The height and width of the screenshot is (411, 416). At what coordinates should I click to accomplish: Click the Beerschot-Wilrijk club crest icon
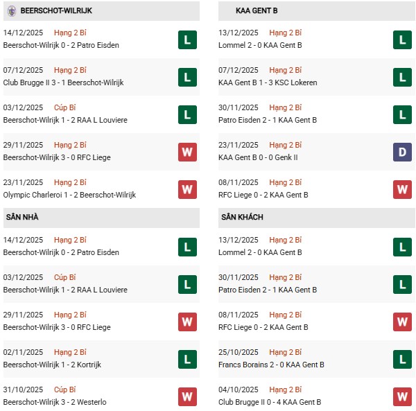coord(11,11)
